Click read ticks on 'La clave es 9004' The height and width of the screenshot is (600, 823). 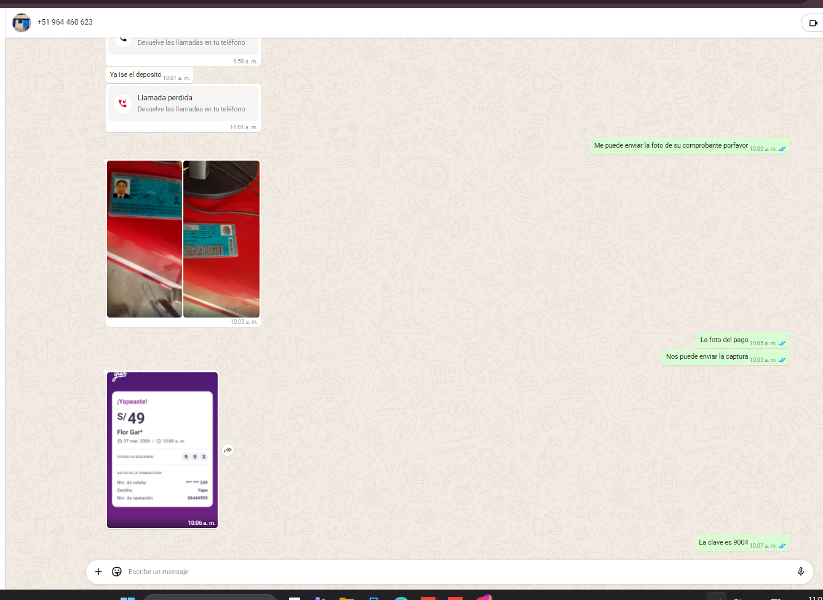point(782,546)
